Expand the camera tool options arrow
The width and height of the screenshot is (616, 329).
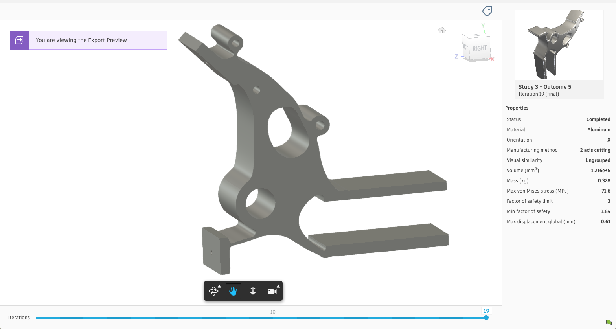(x=278, y=286)
